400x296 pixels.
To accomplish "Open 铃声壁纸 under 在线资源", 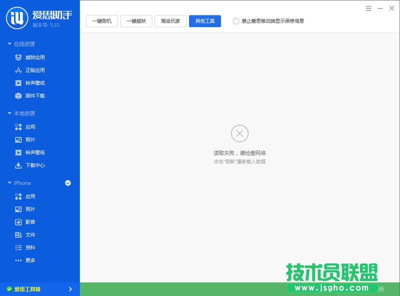I will coord(31,82).
